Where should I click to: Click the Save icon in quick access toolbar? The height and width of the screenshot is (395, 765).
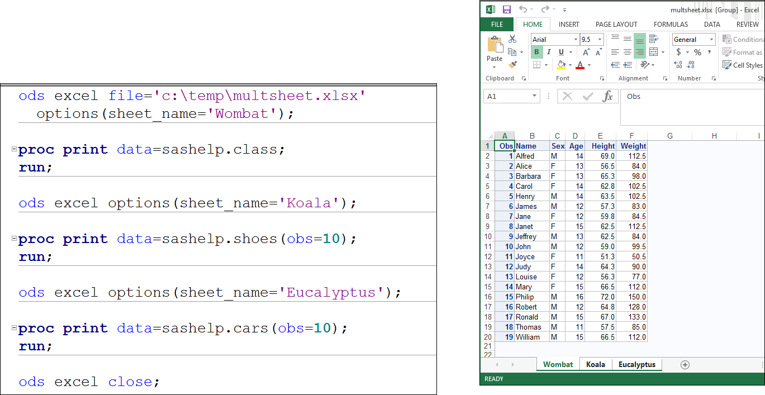pos(507,9)
